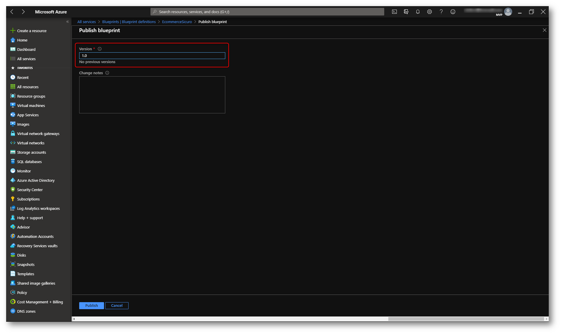Click the Policy icon in sidebar
The image size is (561, 334).
(13, 292)
